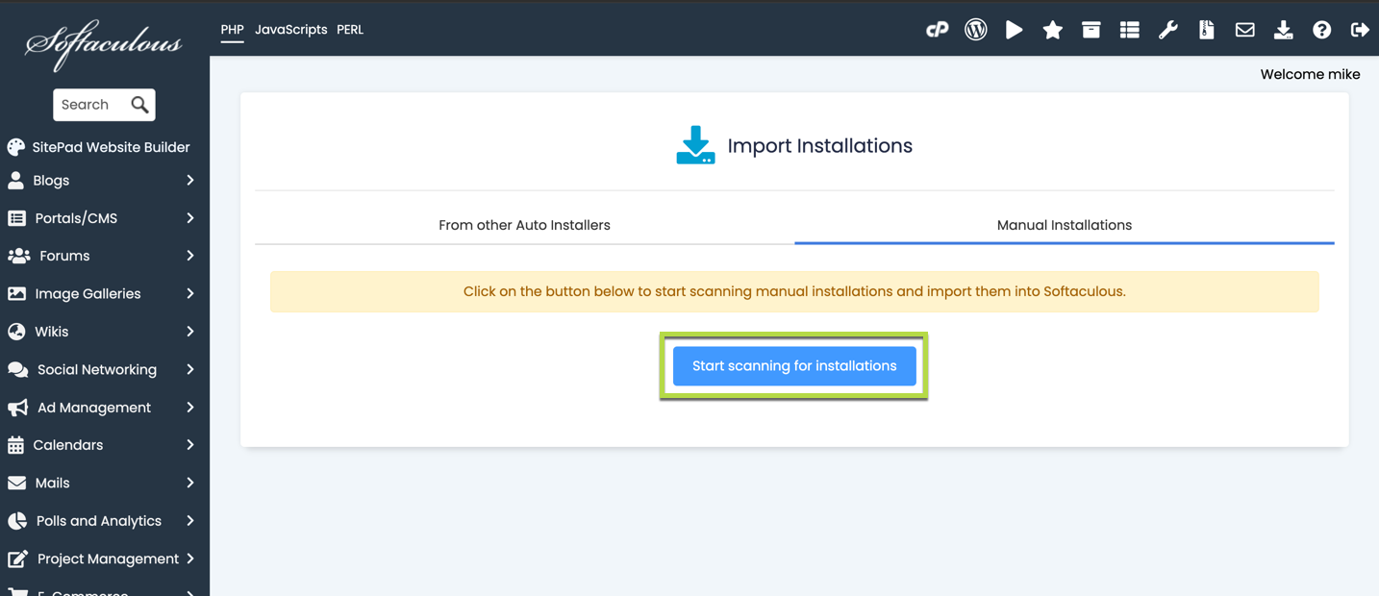Viewport: 1379px width, 596px height.
Task: Click the Polls and Analytics pie icon
Action: coord(16,521)
